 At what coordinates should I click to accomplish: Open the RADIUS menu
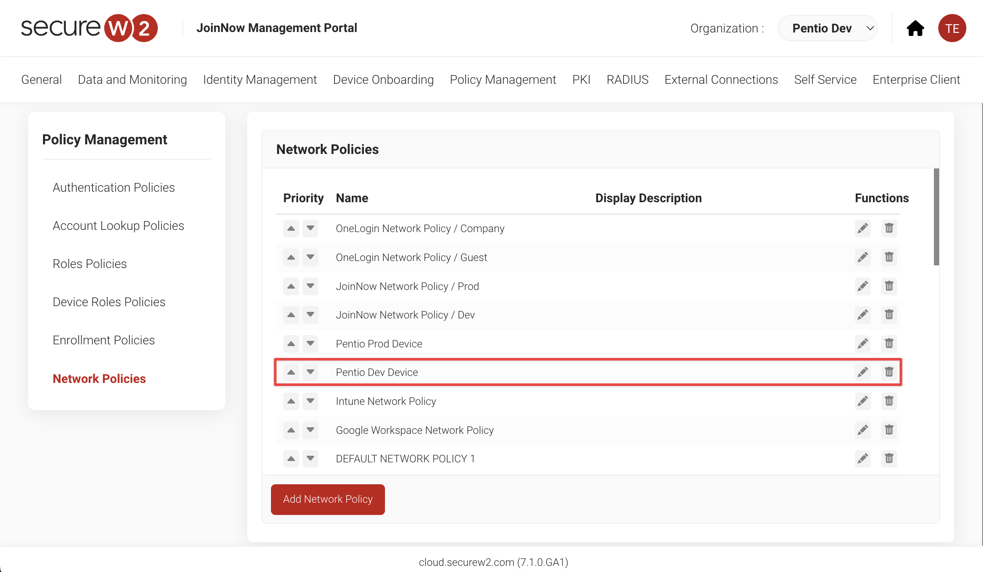627,79
